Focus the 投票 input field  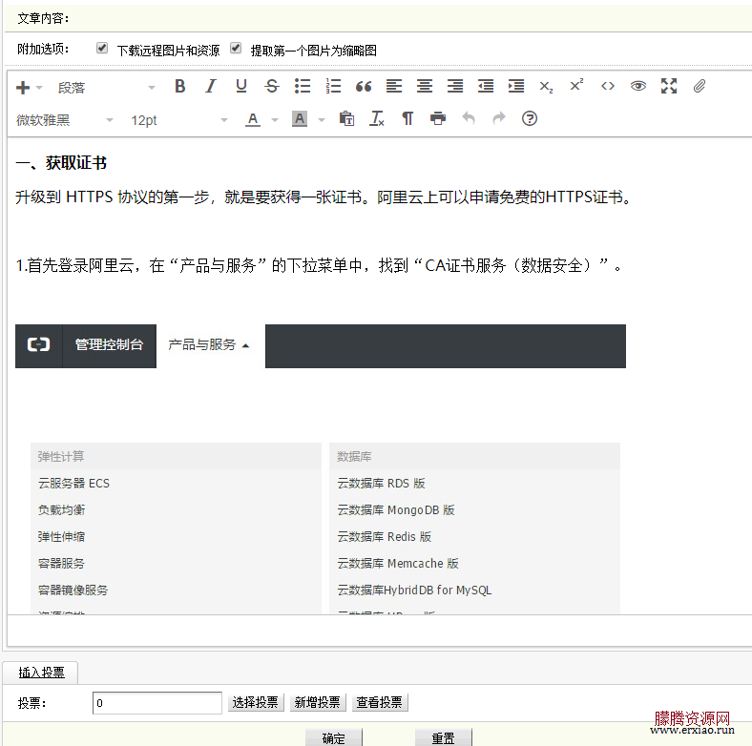pyautogui.click(x=157, y=703)
